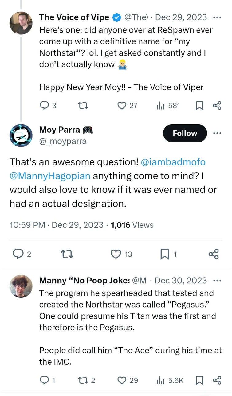The height and width of the screenshot is (396, 232).
Task: Like The Voice of Viper's tweet
Action: tap(122, 106)
